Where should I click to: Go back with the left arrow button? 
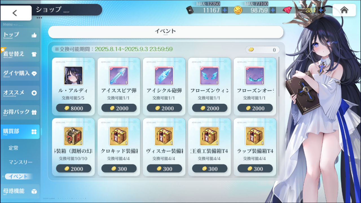click(x=16, y=13)
